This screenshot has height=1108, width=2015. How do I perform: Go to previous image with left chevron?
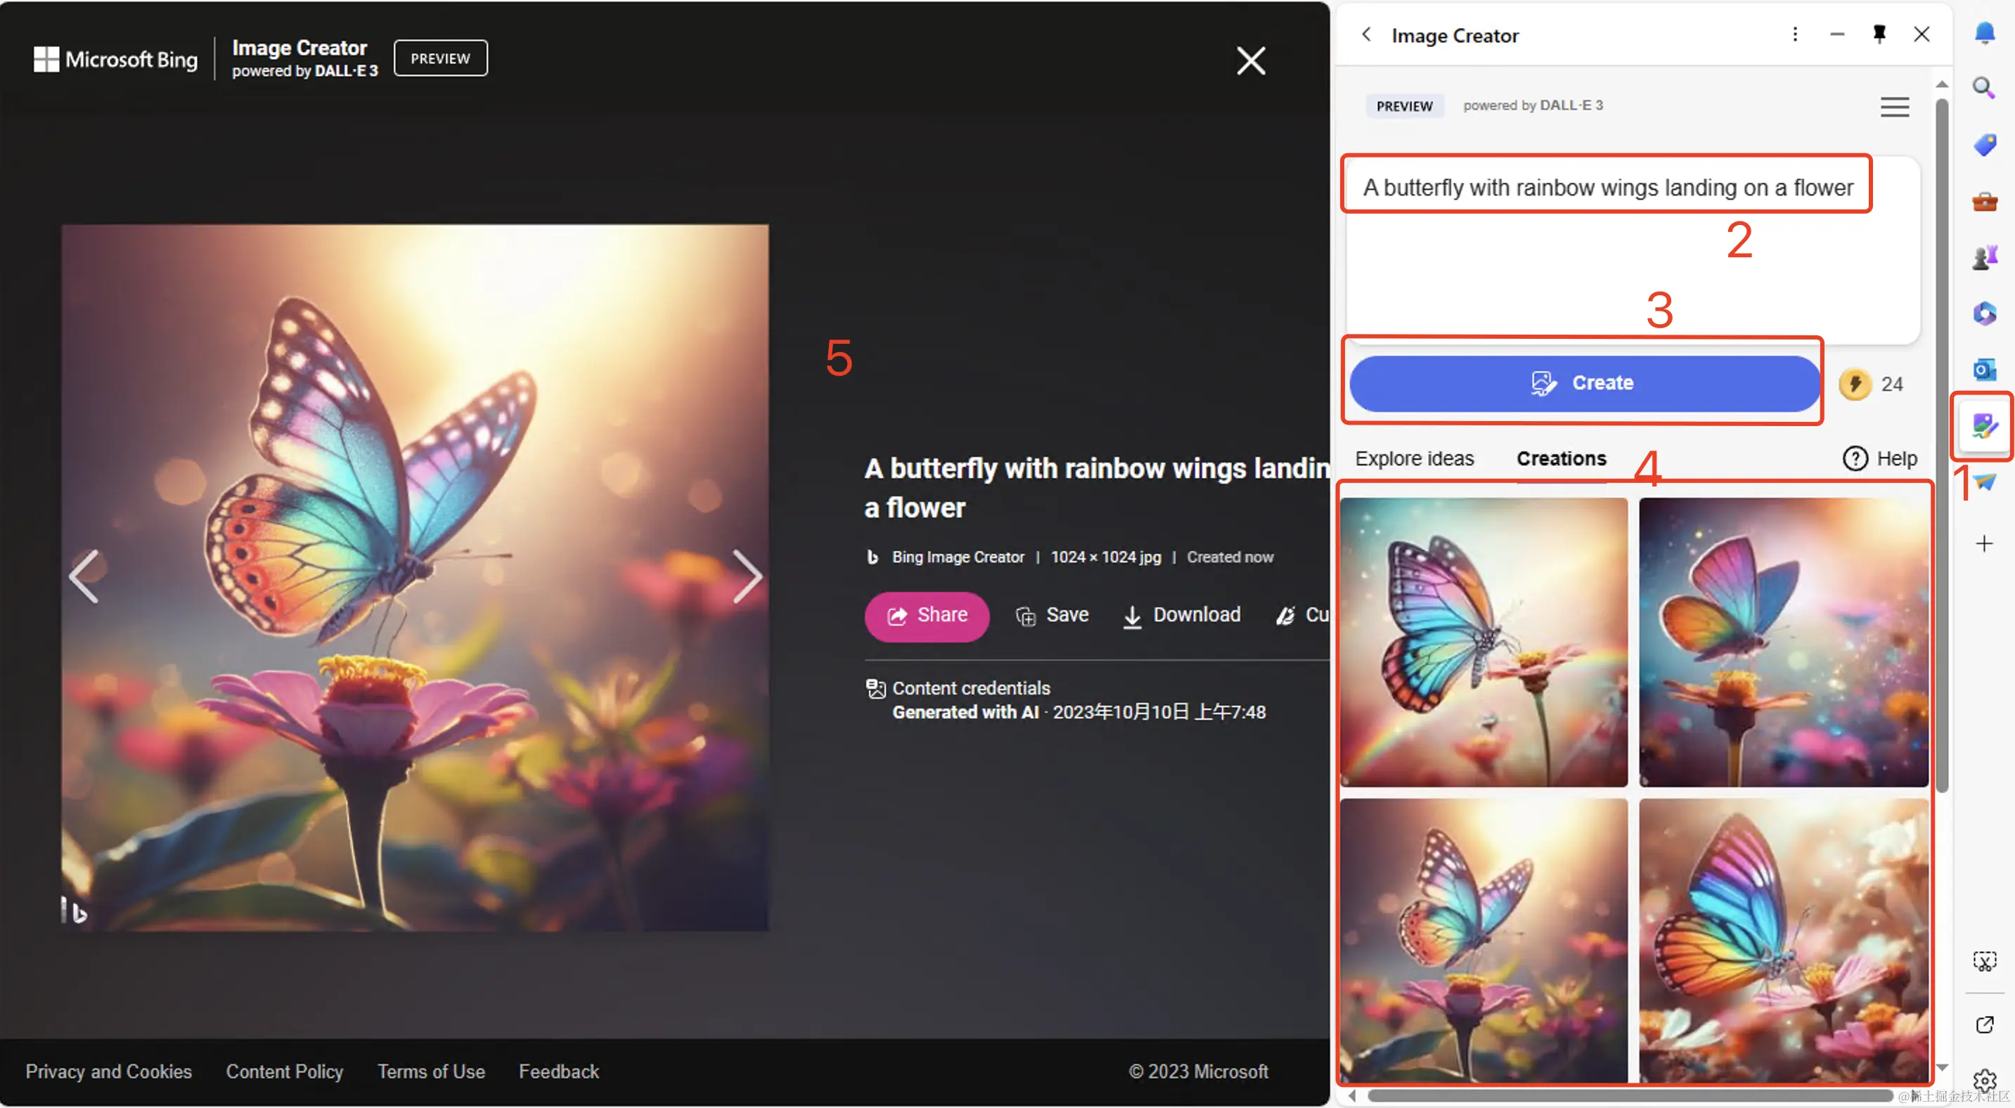(84, 576)
